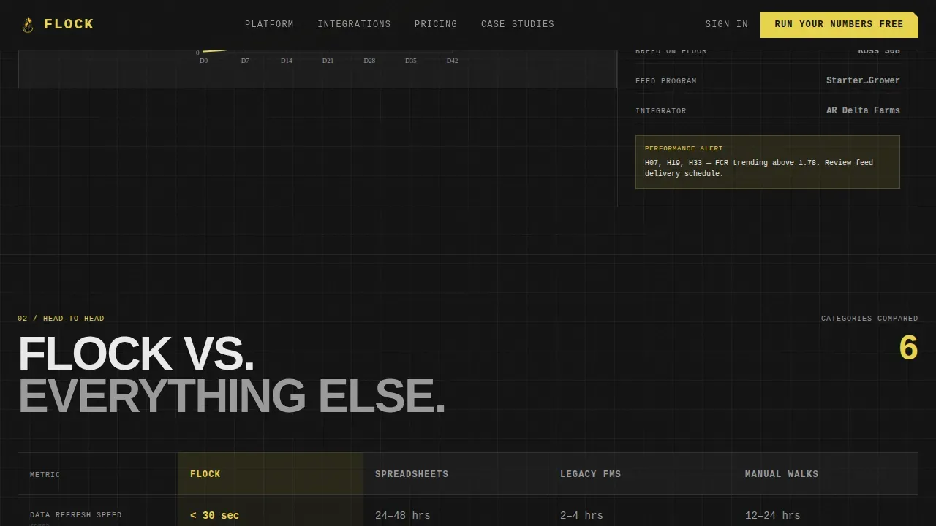Screen dimensions: 936x526
Task: Select the FLOCK column header
Action: point(271,474)
